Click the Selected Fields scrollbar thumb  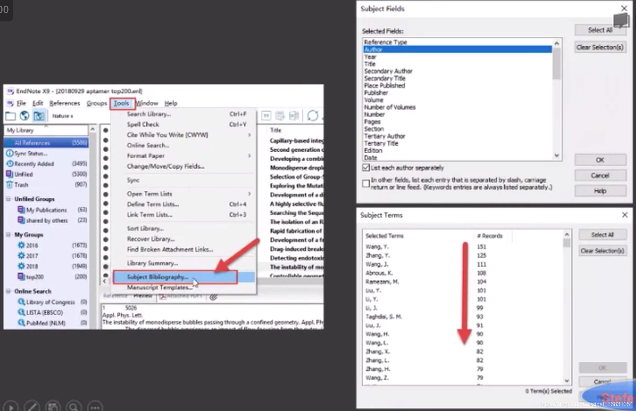[x=556, y=64]
